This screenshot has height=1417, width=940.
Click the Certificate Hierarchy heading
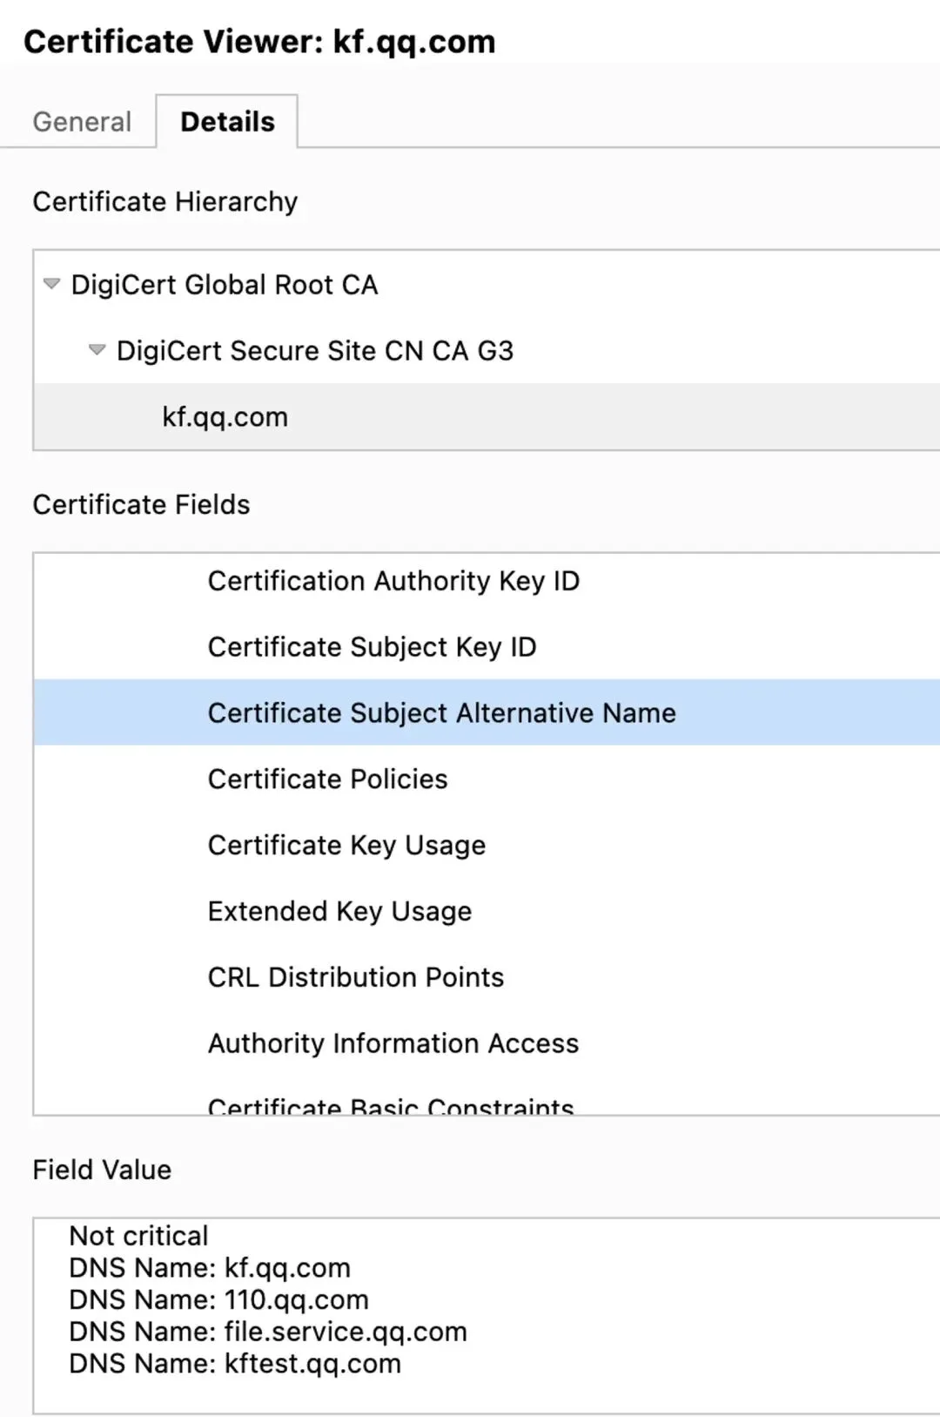point(164,202)
